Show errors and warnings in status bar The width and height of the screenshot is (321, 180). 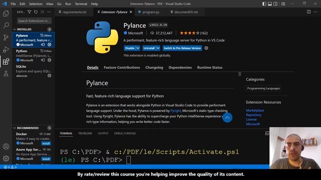10,167
